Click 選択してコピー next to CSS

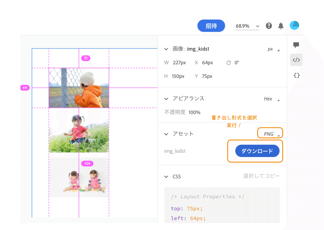(261, 176)
